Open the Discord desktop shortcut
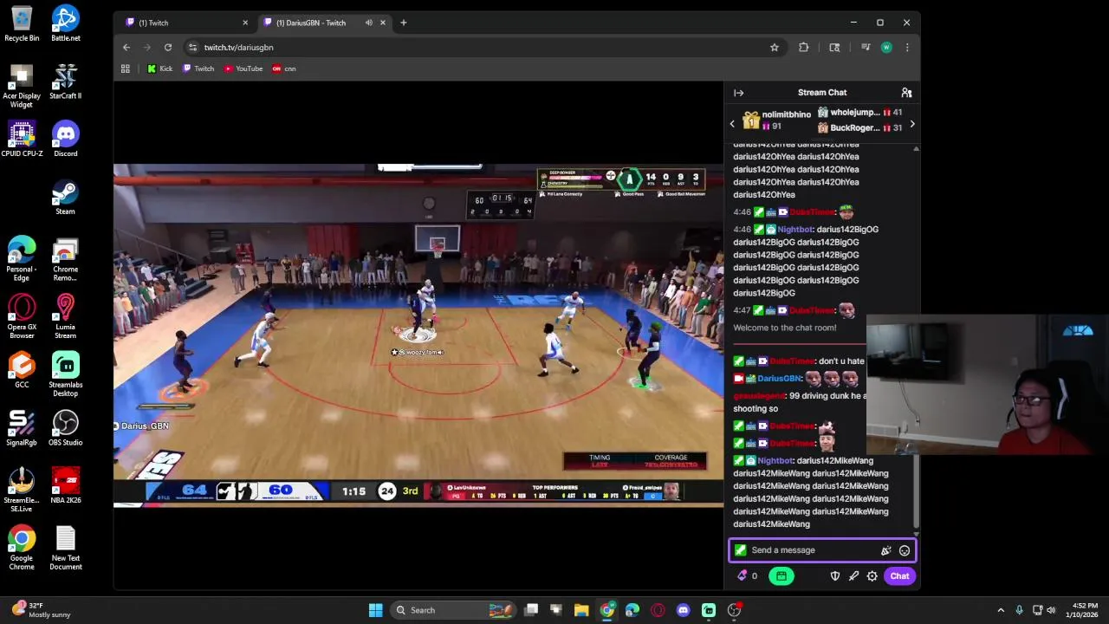 tap(66, 139)
